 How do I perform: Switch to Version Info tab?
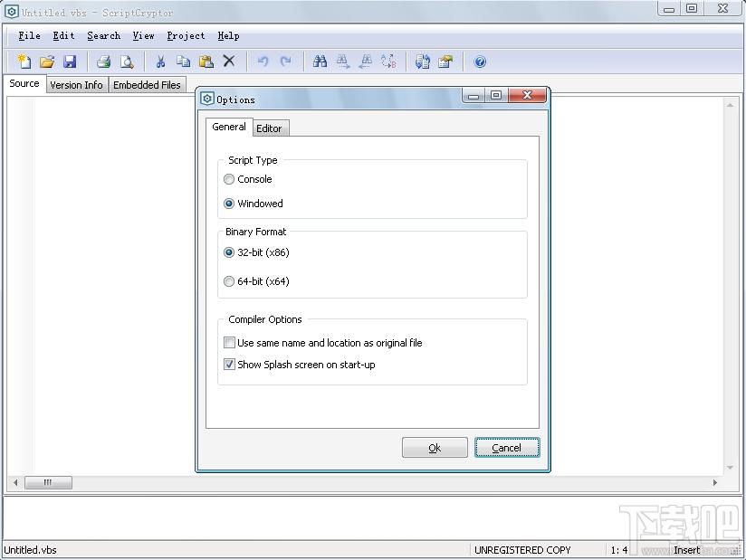point(76,85)
